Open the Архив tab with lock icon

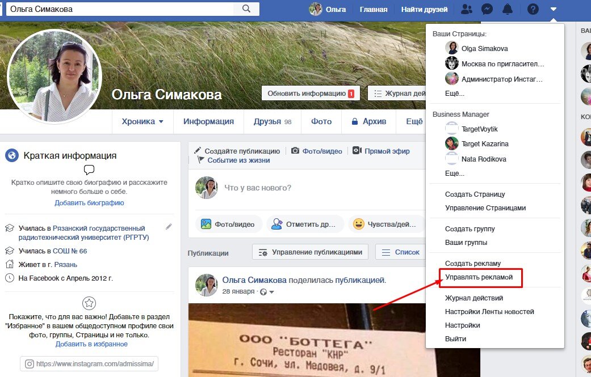coord(368,121)
